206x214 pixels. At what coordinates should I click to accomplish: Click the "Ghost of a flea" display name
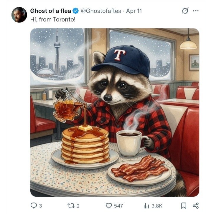[50, 11]
